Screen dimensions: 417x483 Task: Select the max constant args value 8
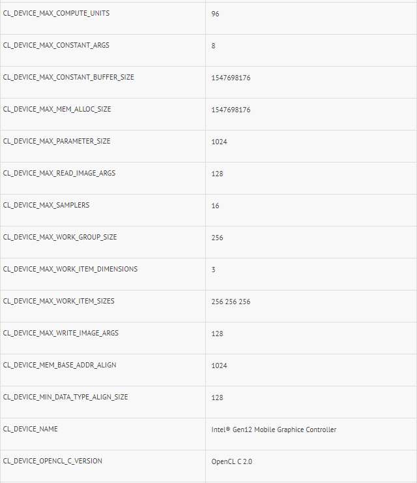tap(213, 46)
